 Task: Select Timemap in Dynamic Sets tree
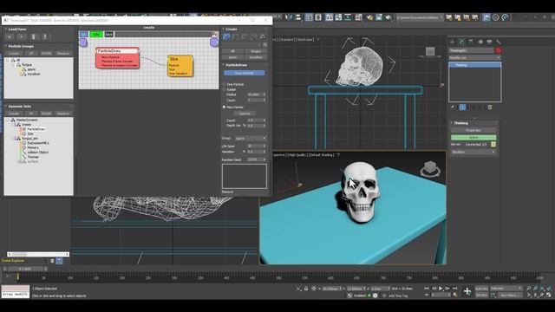coord(33,157)
